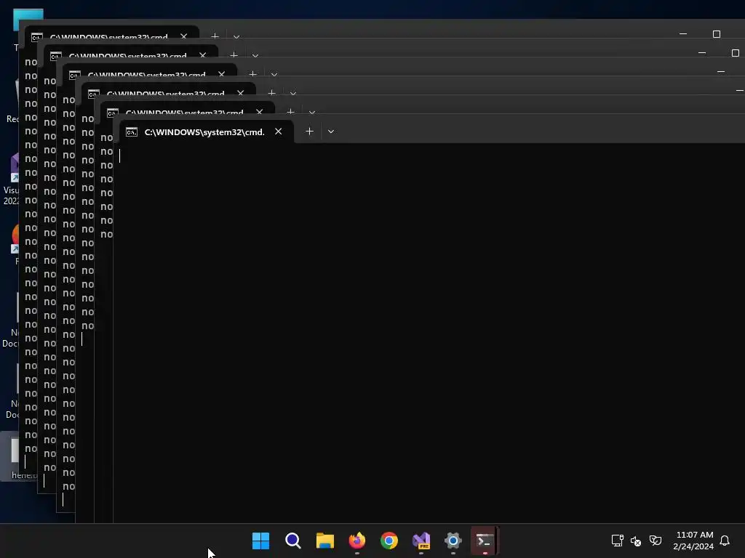The height and width of the screenshot is (558, 745).
Task: Minimize the second terminal window from the back
Action: (x=702, y=52)
